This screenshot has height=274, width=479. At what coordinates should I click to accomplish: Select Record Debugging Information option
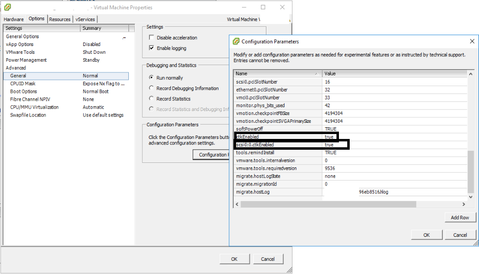click(x=151, y=88)
